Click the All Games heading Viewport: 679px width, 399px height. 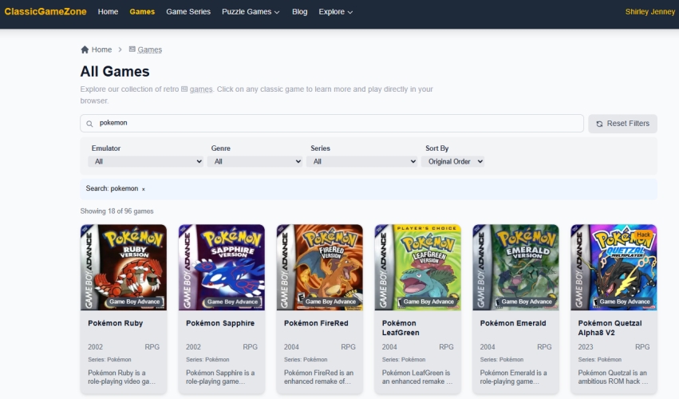pos(115,72)
